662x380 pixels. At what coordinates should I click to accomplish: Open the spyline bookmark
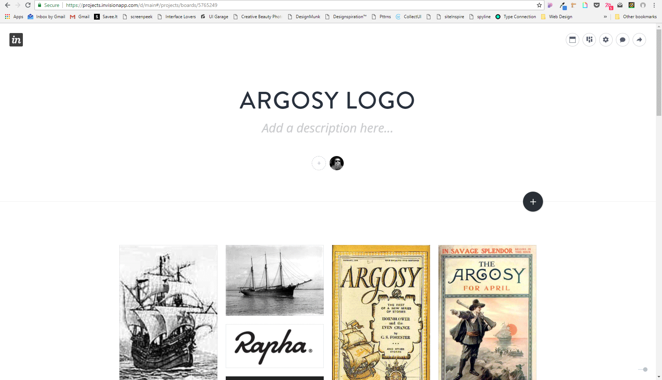pos(480,17)
